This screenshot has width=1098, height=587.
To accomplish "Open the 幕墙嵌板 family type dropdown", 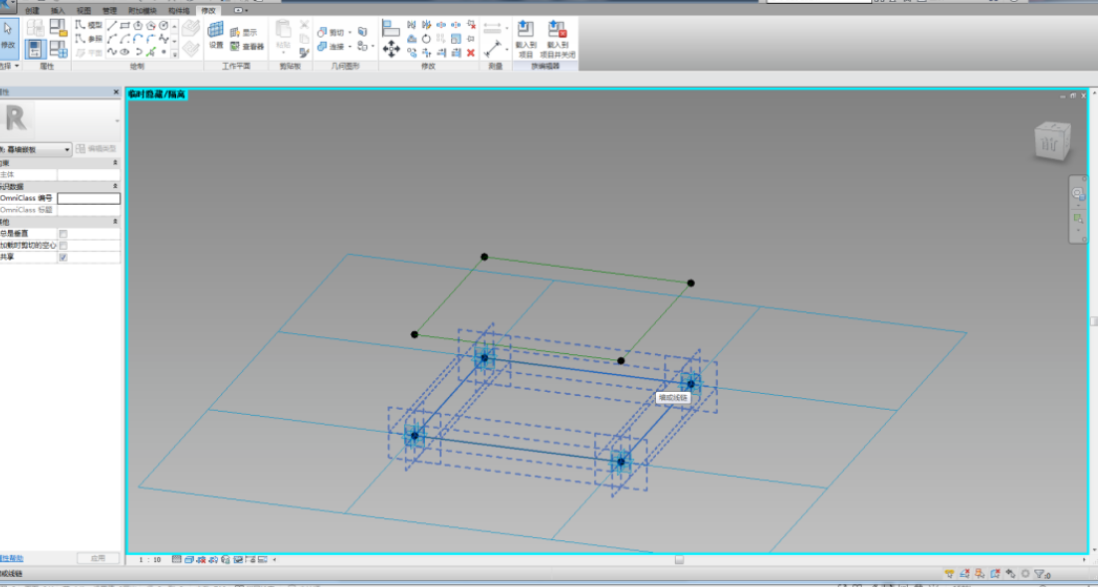I will [36, 149].
